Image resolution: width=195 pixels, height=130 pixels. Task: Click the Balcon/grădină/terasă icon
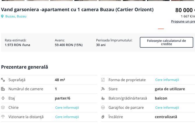[103, 98]
